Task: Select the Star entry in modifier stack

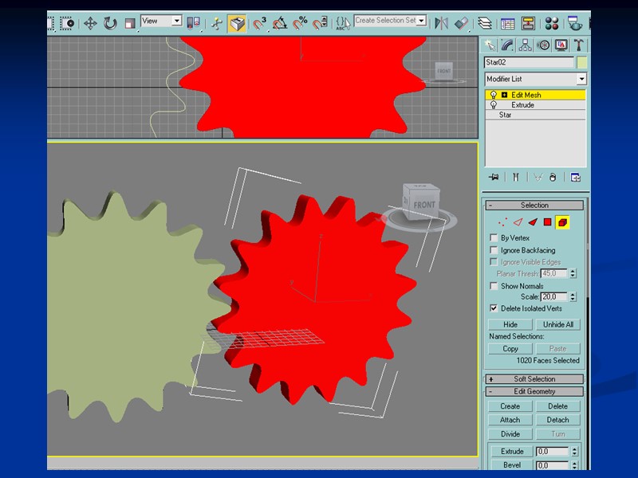Action: (x=506, y=116)
